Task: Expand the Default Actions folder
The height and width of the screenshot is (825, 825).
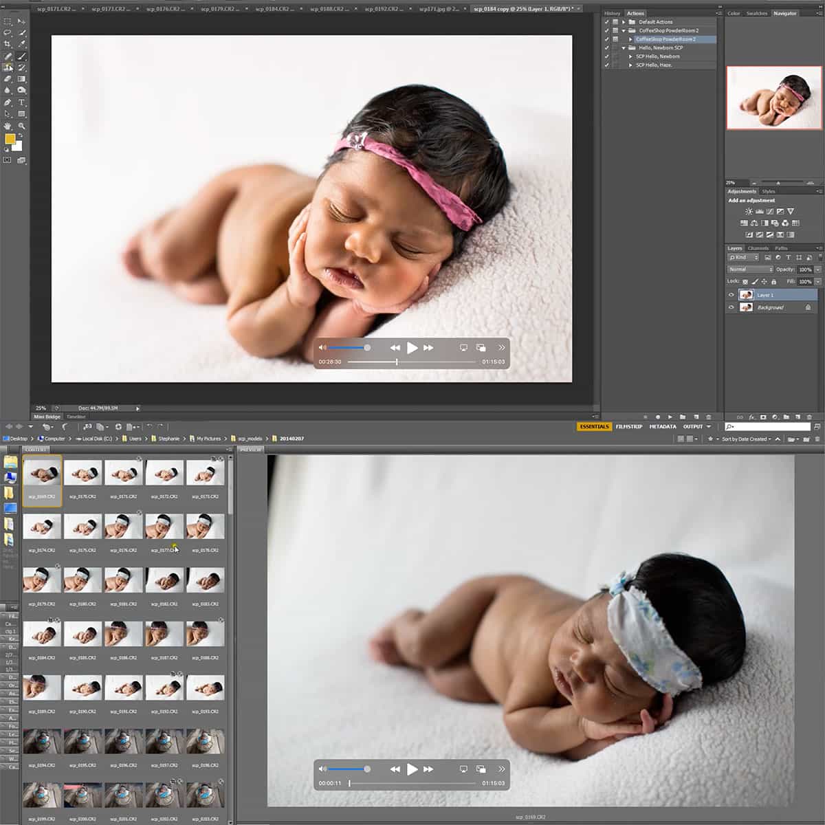Action: 624,22
